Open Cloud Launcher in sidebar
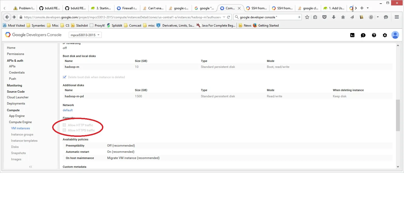The image size is (404, 223). tap(18, 97)
